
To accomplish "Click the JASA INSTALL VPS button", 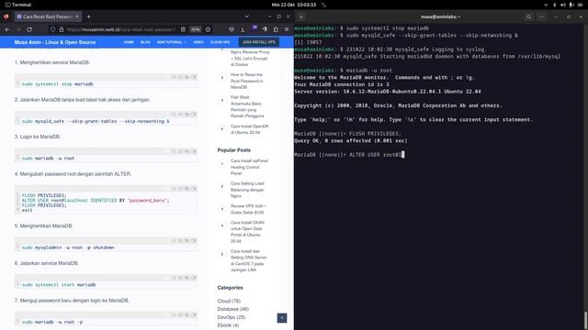I will tap(259, 42).
